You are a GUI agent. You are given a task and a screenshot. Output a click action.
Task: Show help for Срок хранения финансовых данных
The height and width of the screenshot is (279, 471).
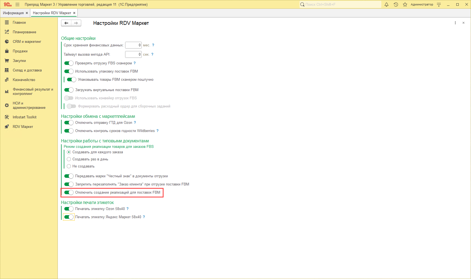coord(153,45)
